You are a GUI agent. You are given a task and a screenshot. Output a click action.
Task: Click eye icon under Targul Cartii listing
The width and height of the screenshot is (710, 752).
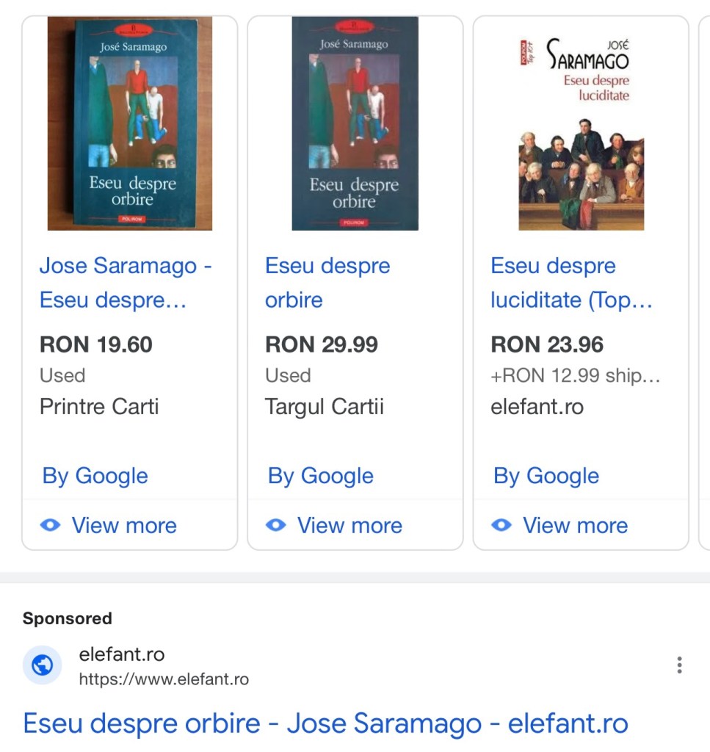[x=275, y=525]
